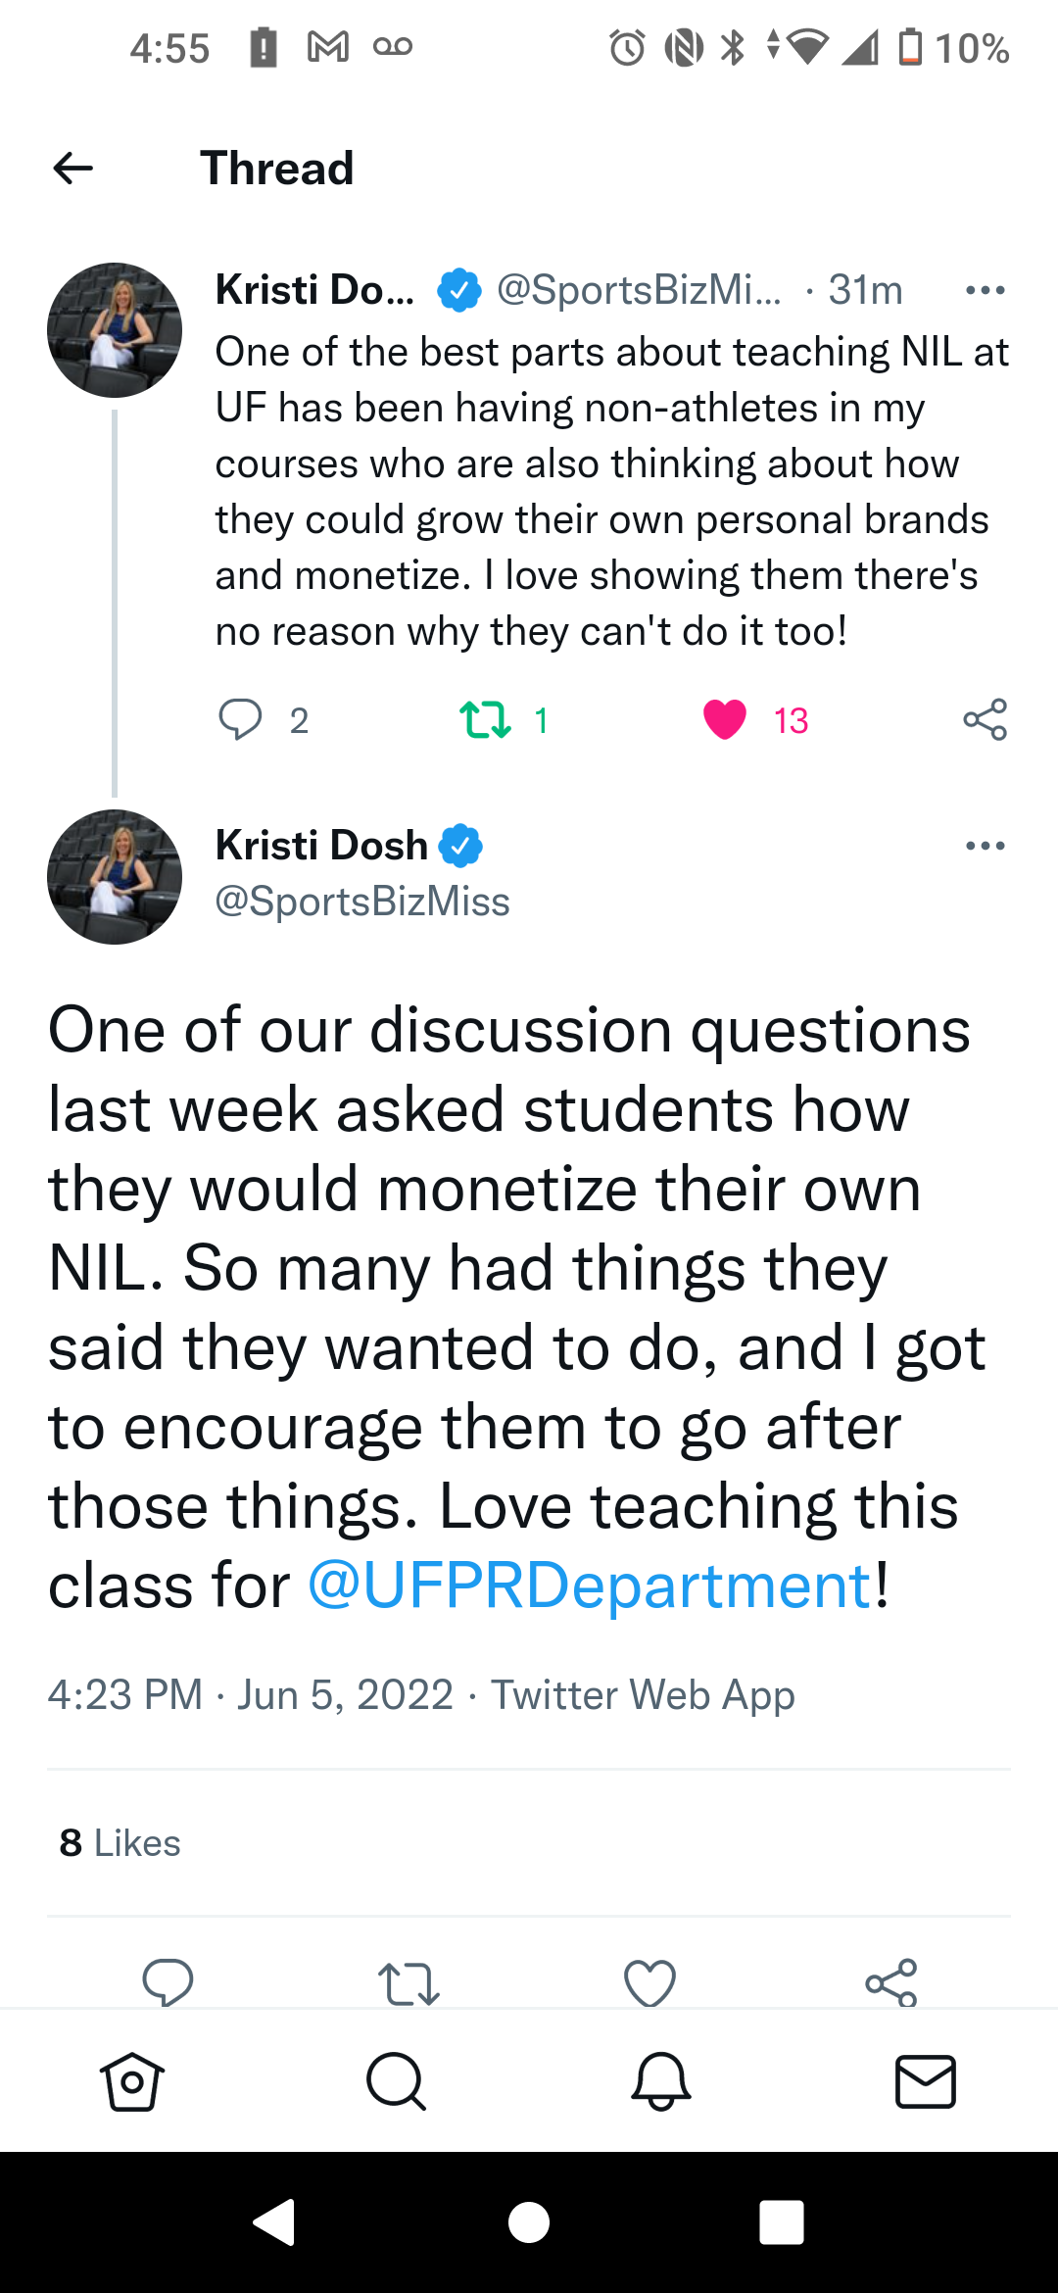Viewport: 1058px width, 2293px height.
Task: Share the main tweet
Action: [x=890, y=1981]
